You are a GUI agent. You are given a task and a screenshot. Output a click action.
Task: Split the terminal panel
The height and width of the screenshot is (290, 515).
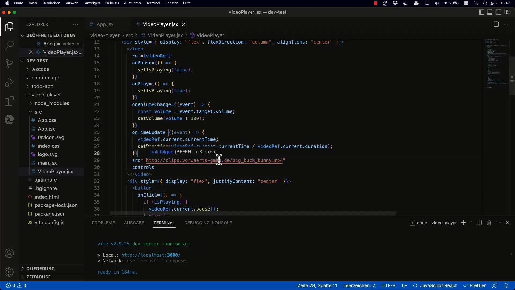tap(479, 223)
